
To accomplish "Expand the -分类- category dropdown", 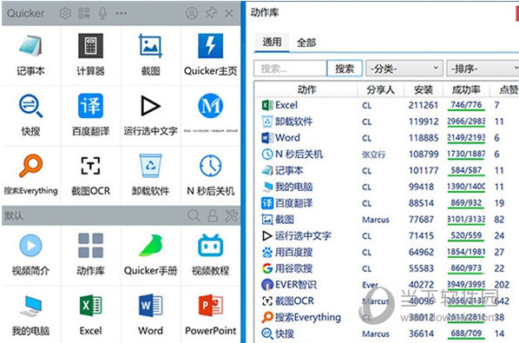I will (x=404, y=69).
